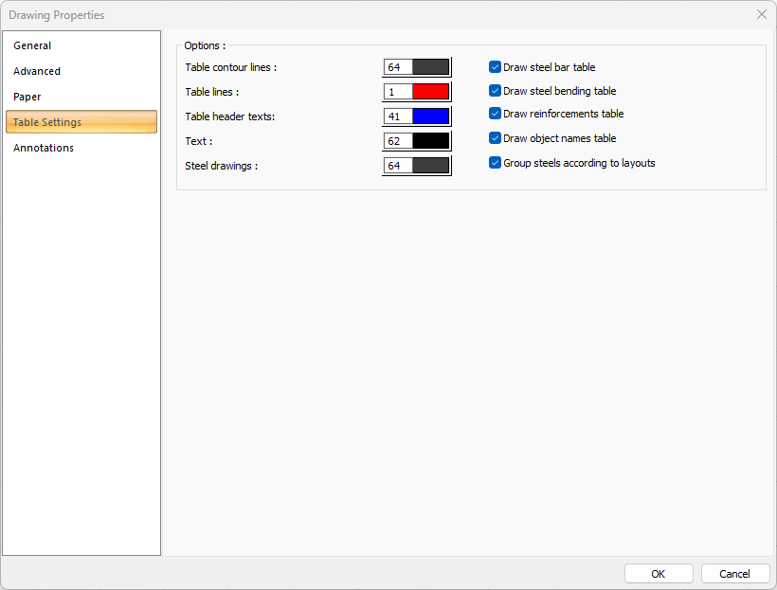Open the Annotations section
777x590 pixels.
coord(44,148)
